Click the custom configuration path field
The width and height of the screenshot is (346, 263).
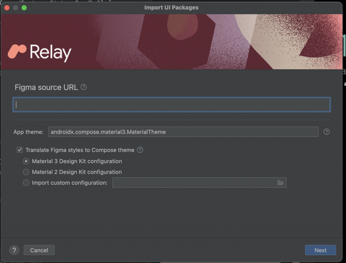(199, 183)
